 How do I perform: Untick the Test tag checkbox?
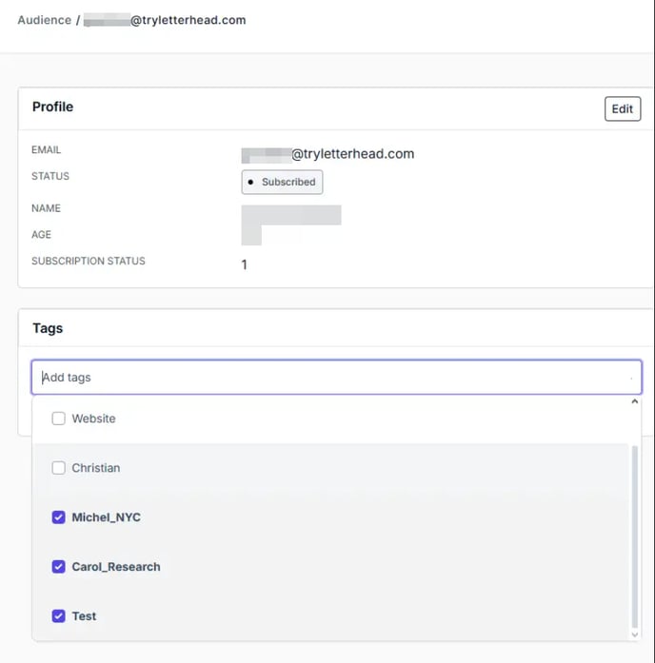[59, 616]
